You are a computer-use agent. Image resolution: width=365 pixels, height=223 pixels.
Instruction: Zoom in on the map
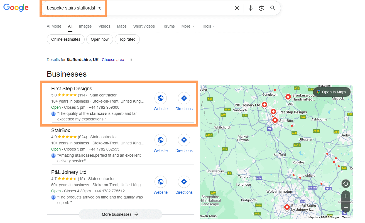[x=346, y=196]
